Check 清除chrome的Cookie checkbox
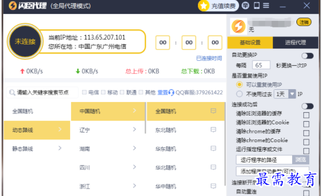This screenshot has height=196, width=321. point(306,142)
